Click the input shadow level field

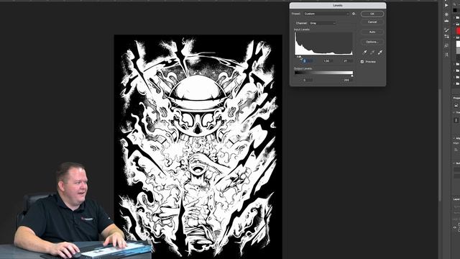(308, 60)
